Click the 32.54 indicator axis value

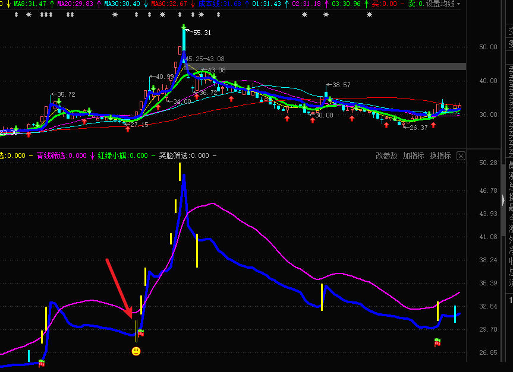point(488,306)
